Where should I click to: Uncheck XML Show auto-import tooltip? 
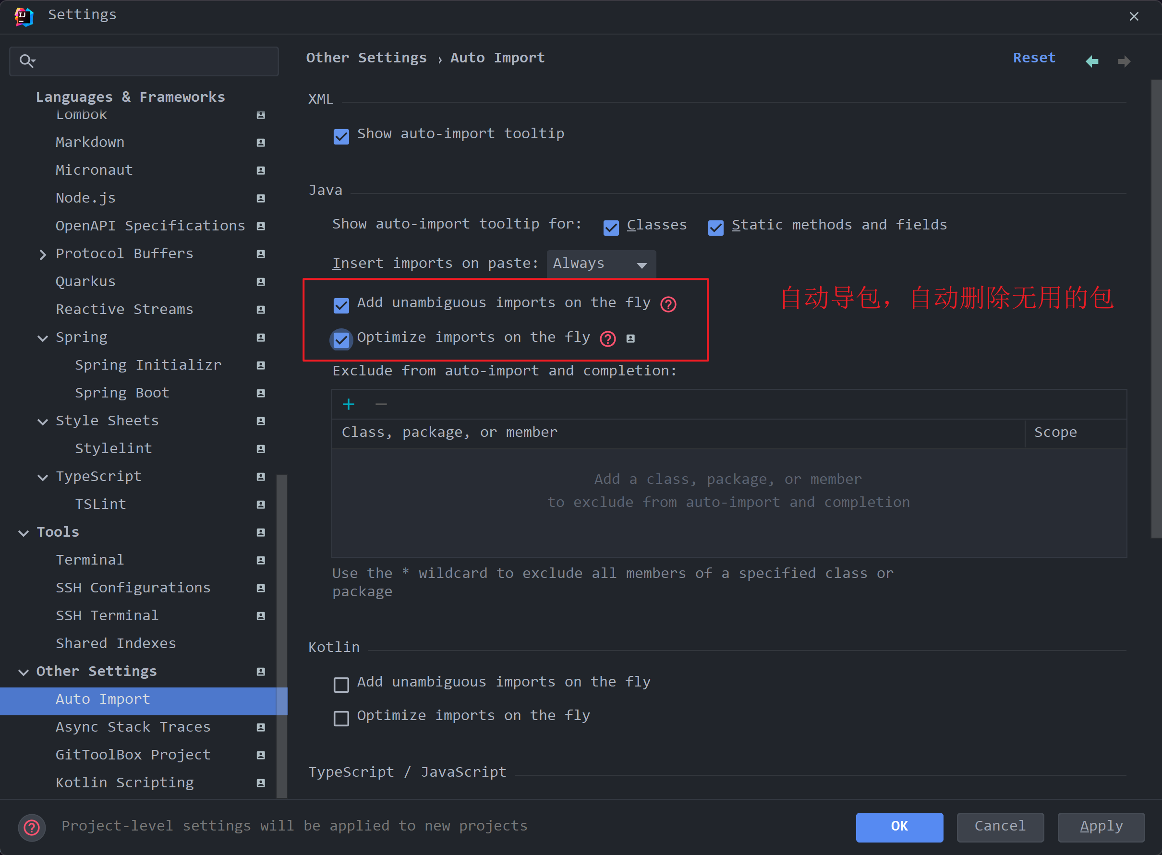coord(341,137)
